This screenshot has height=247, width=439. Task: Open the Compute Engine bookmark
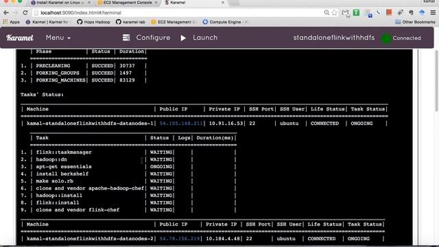coord(225,22)
